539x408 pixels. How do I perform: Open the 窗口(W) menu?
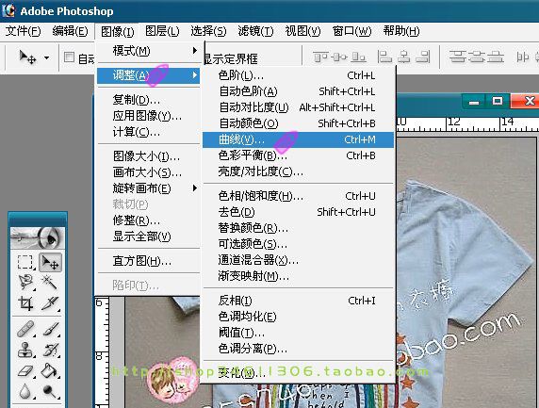pos(351,31)
